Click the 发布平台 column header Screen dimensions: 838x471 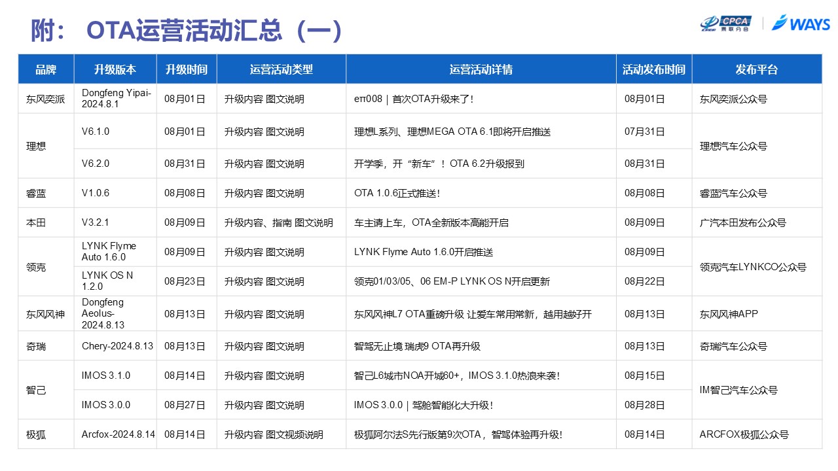tap(757, 69)
